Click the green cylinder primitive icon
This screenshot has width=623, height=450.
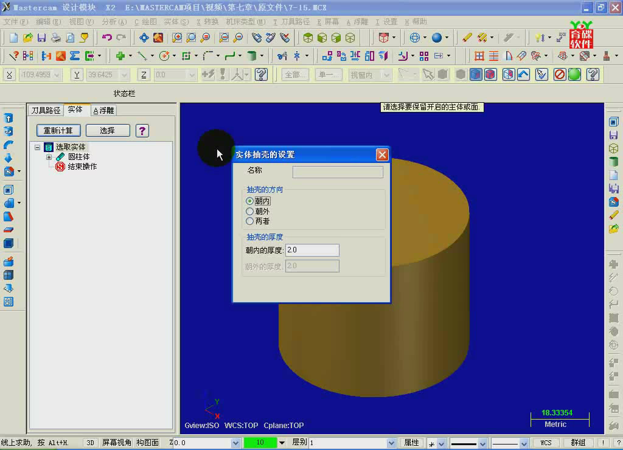point(251,56)
